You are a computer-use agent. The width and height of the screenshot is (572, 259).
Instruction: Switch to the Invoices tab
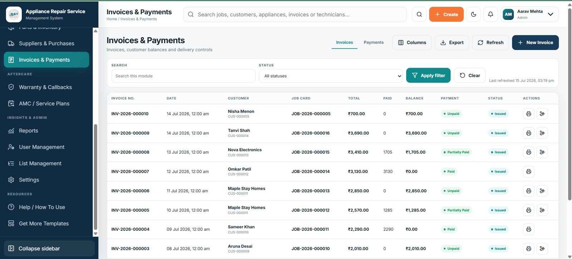[x=344, y=42]
